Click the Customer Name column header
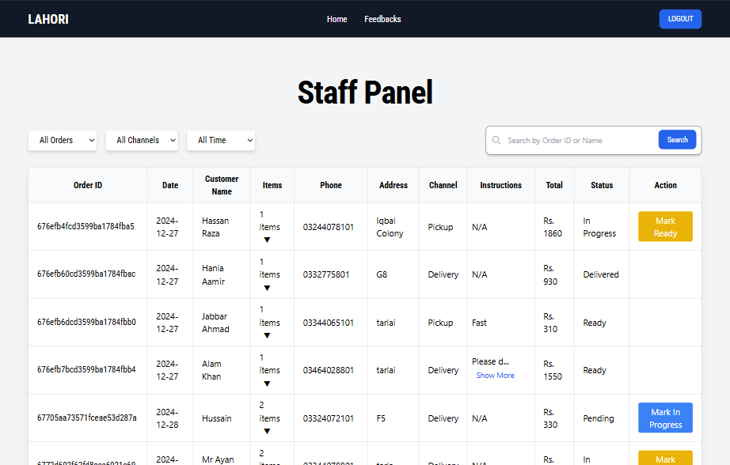Screen dimensions: 730x465 [x=222, y=185]
